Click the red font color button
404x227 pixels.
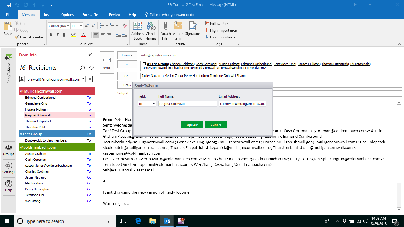point(83,35)
